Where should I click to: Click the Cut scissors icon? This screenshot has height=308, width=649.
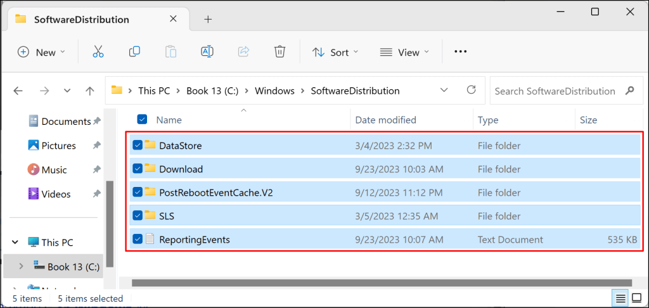(98, 52)
